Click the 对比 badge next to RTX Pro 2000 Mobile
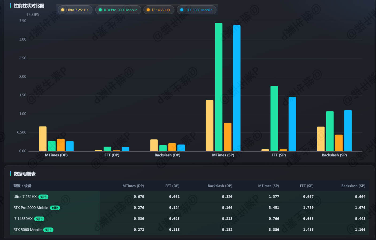The width and height of the screenshot is (376, 240). point(55,208)
